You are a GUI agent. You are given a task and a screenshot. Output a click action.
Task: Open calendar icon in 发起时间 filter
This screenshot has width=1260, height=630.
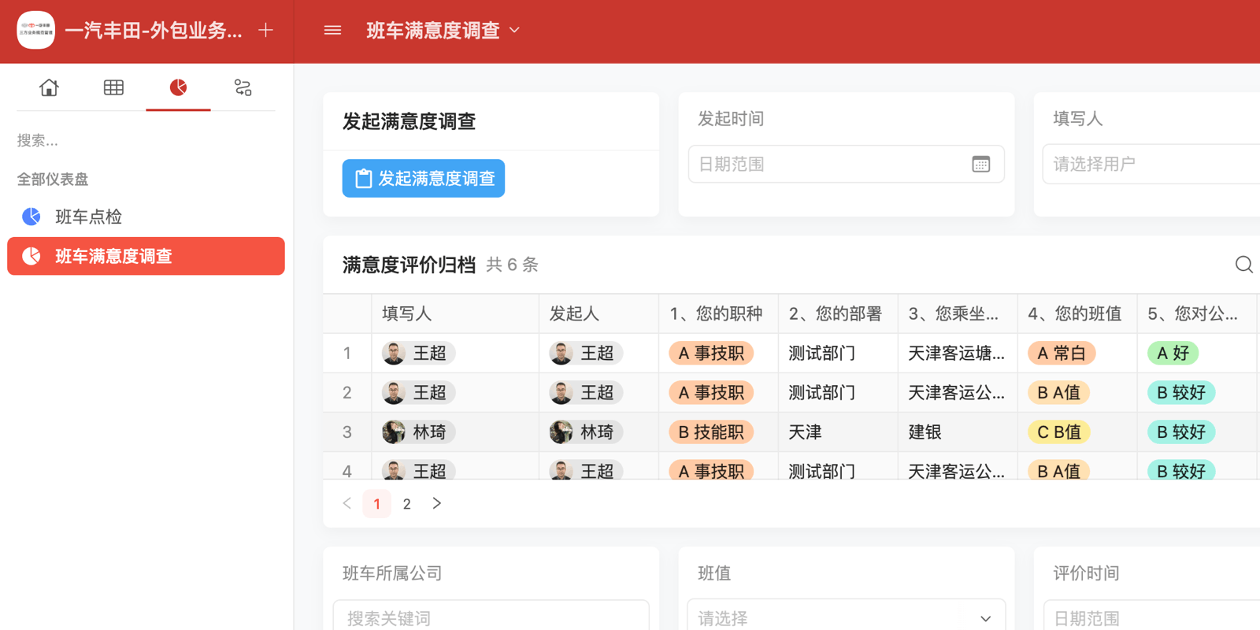(980, 165)
